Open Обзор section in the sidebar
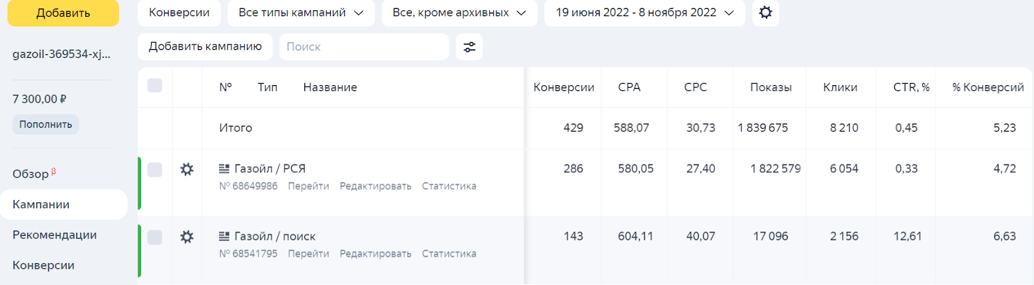 click(30, 174)
